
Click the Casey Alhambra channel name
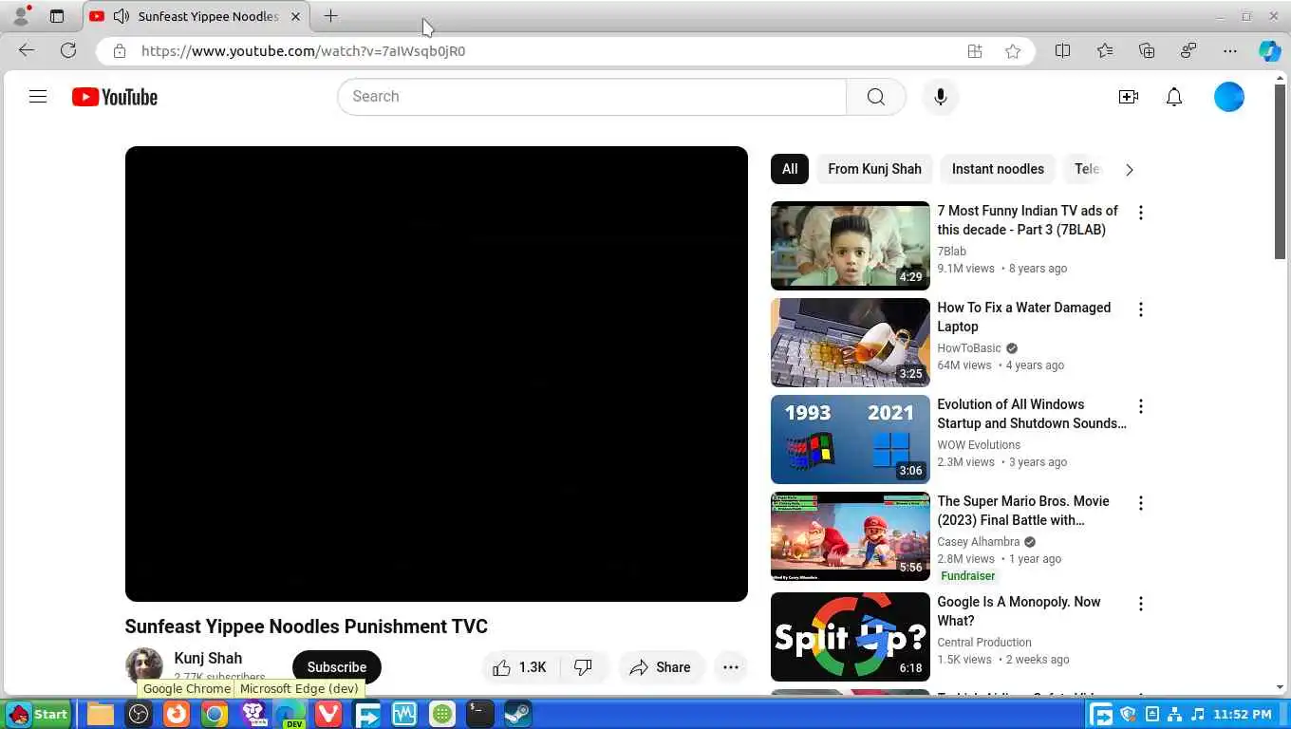pyautogui.click(x=979, y=542)
